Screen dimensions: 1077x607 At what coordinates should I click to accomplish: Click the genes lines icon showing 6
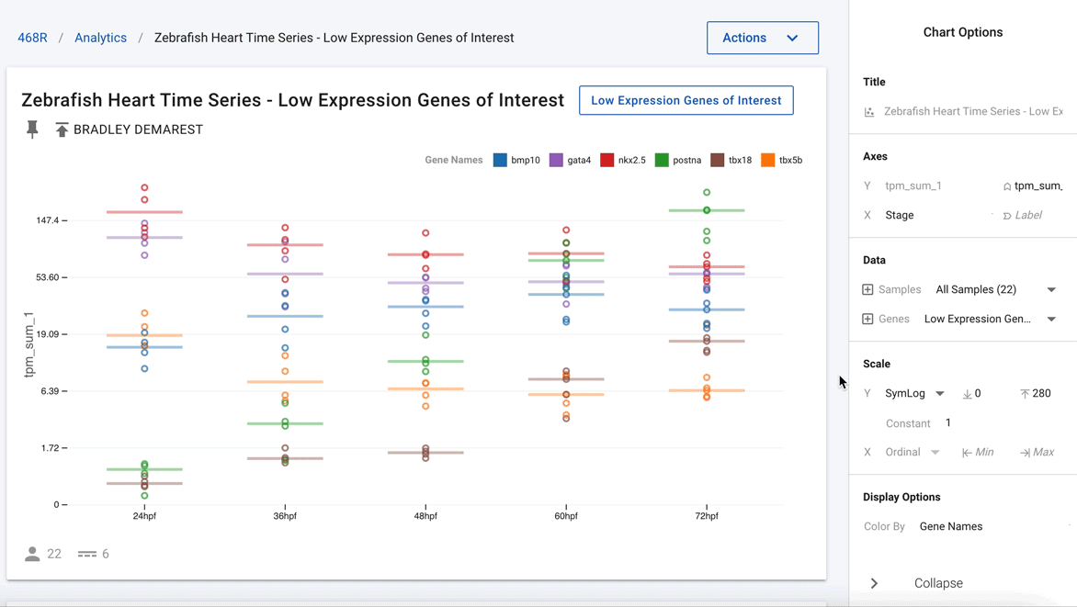87,554
